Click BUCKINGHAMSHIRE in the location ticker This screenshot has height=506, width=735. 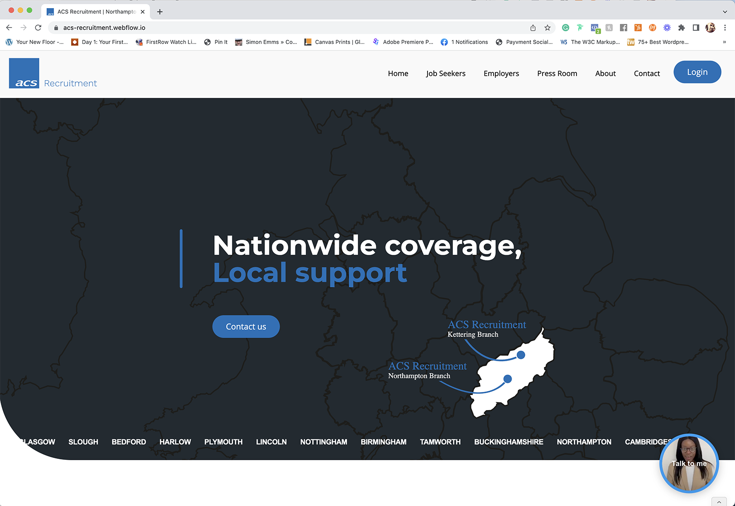coord(509,442)
